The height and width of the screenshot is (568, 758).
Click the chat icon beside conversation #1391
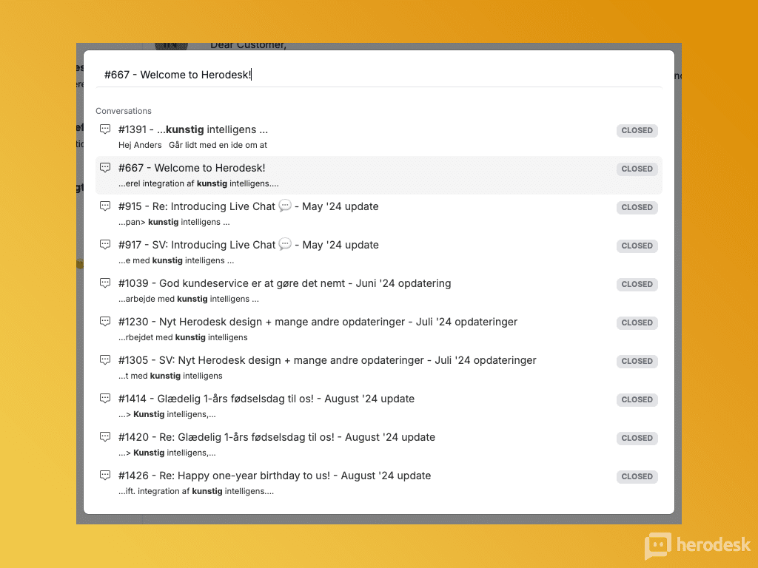(x=105, y=129)
